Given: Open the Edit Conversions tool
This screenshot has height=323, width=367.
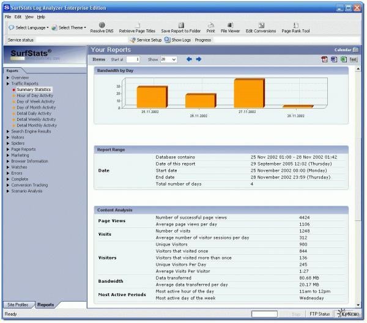Looking at the screenshot, I should tap(261, 25).
